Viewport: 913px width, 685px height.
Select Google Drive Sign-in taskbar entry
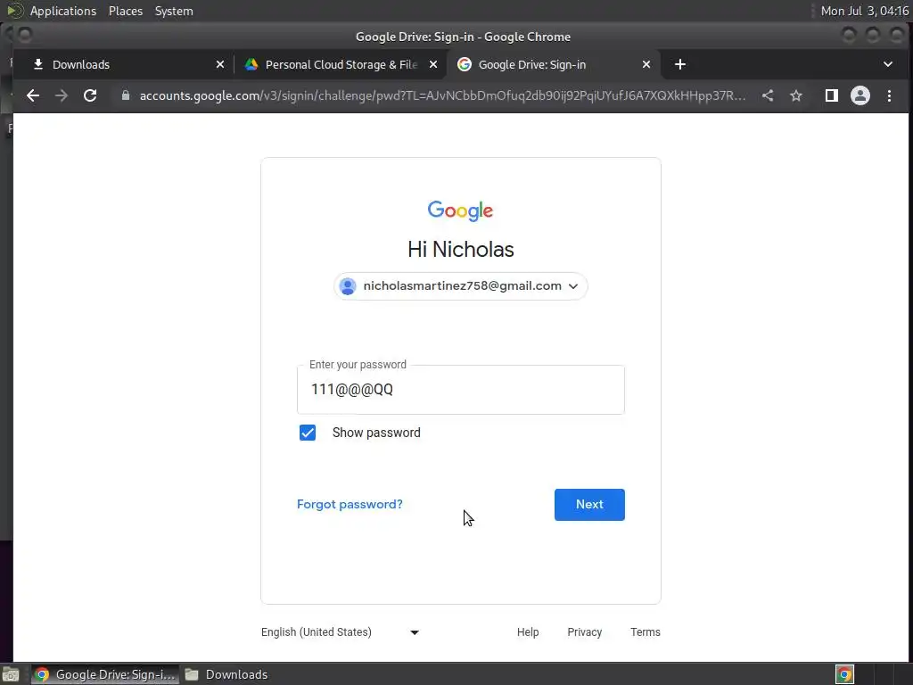coord(105,674)
